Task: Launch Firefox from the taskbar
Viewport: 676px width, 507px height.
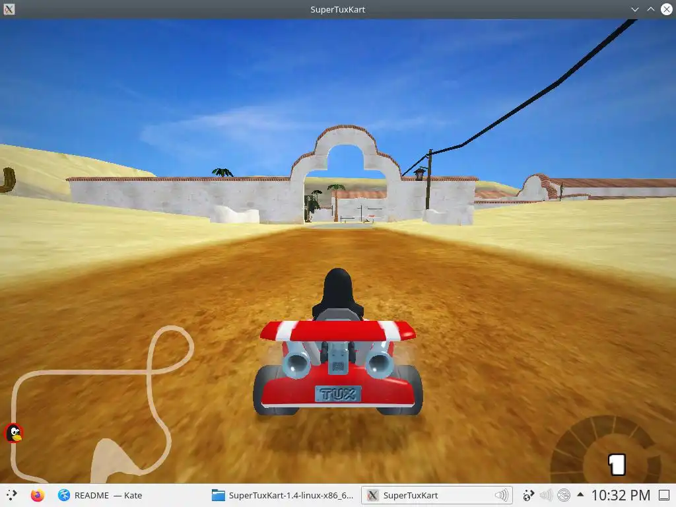Action: (38, 495)
